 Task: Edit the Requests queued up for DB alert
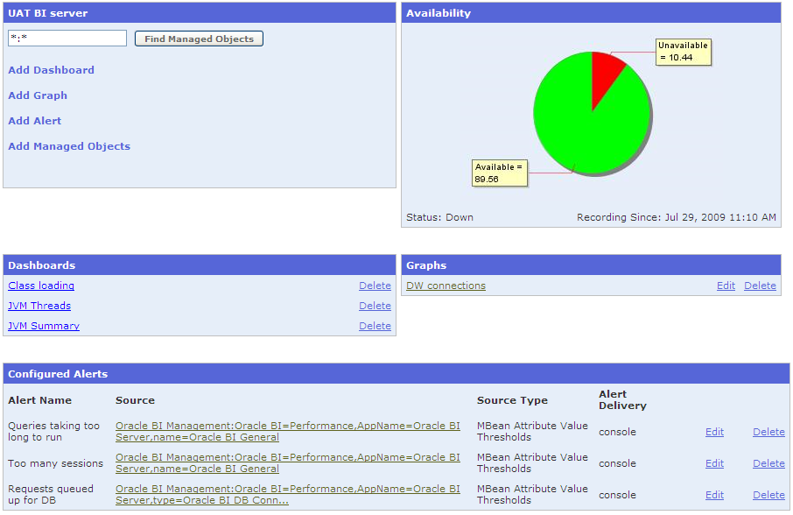point(714,495)
